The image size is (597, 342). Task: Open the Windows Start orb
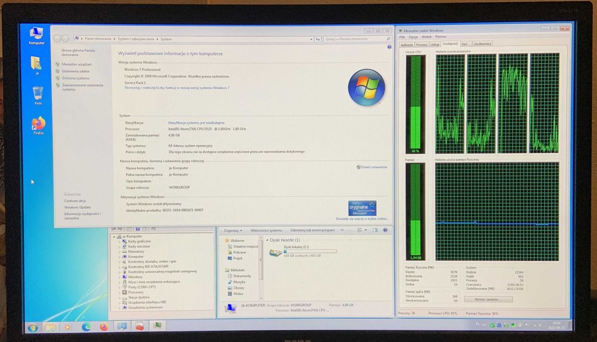[x=33, y=328]
